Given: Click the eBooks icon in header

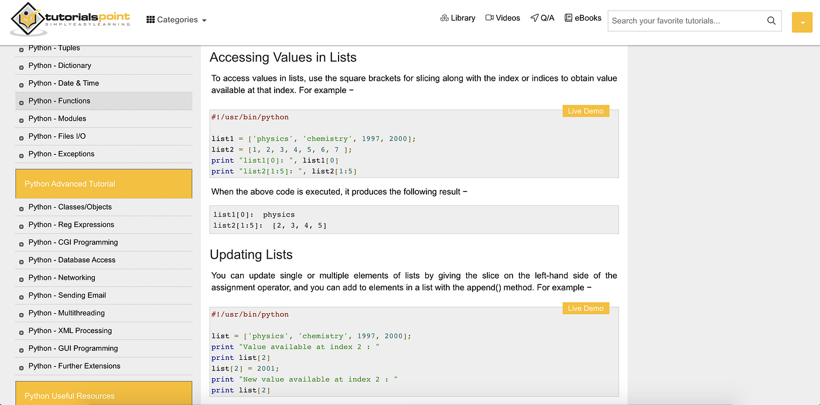Looking at the screenshot, I should pos(568,18).
